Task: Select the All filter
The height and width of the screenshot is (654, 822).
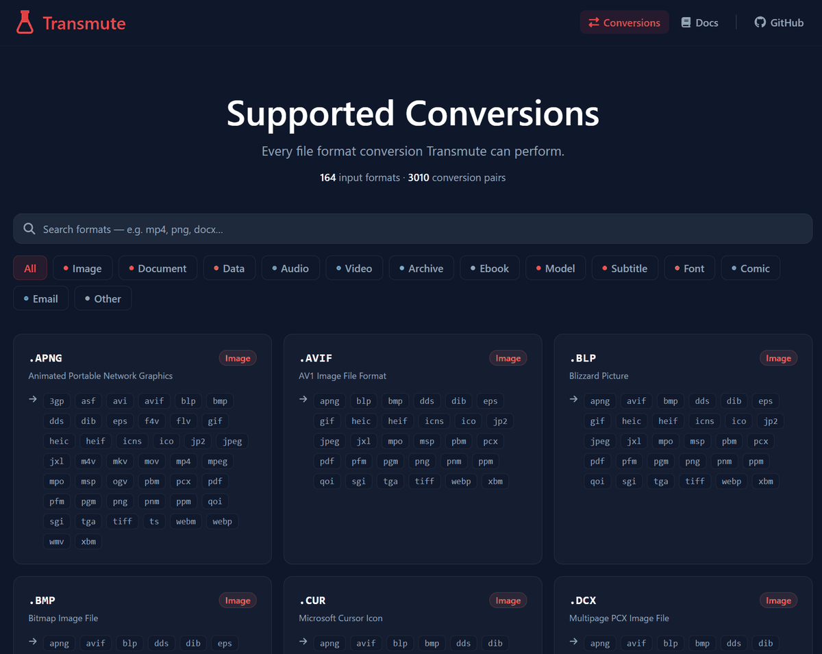Action: (x=30, y=268)
